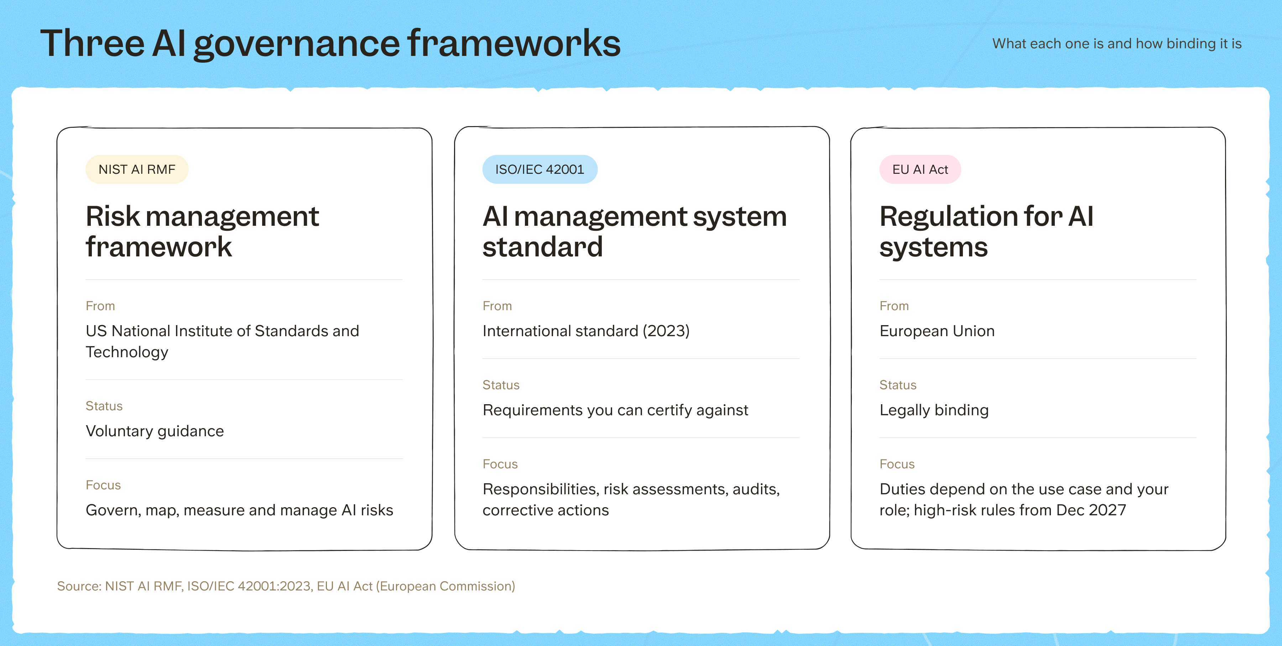1282x646 pixels.
Task: Click the 'AI management system standard' heading
Action: tap(635, 231)
